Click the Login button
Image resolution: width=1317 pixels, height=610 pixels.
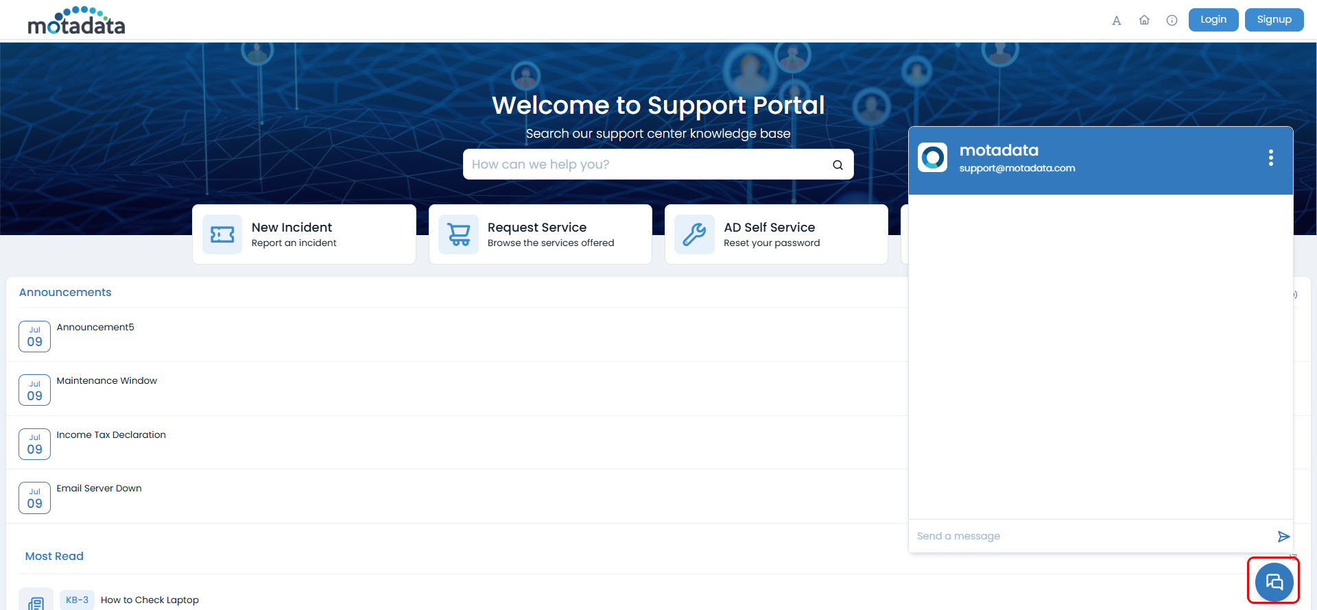[x=1213, y=20]
